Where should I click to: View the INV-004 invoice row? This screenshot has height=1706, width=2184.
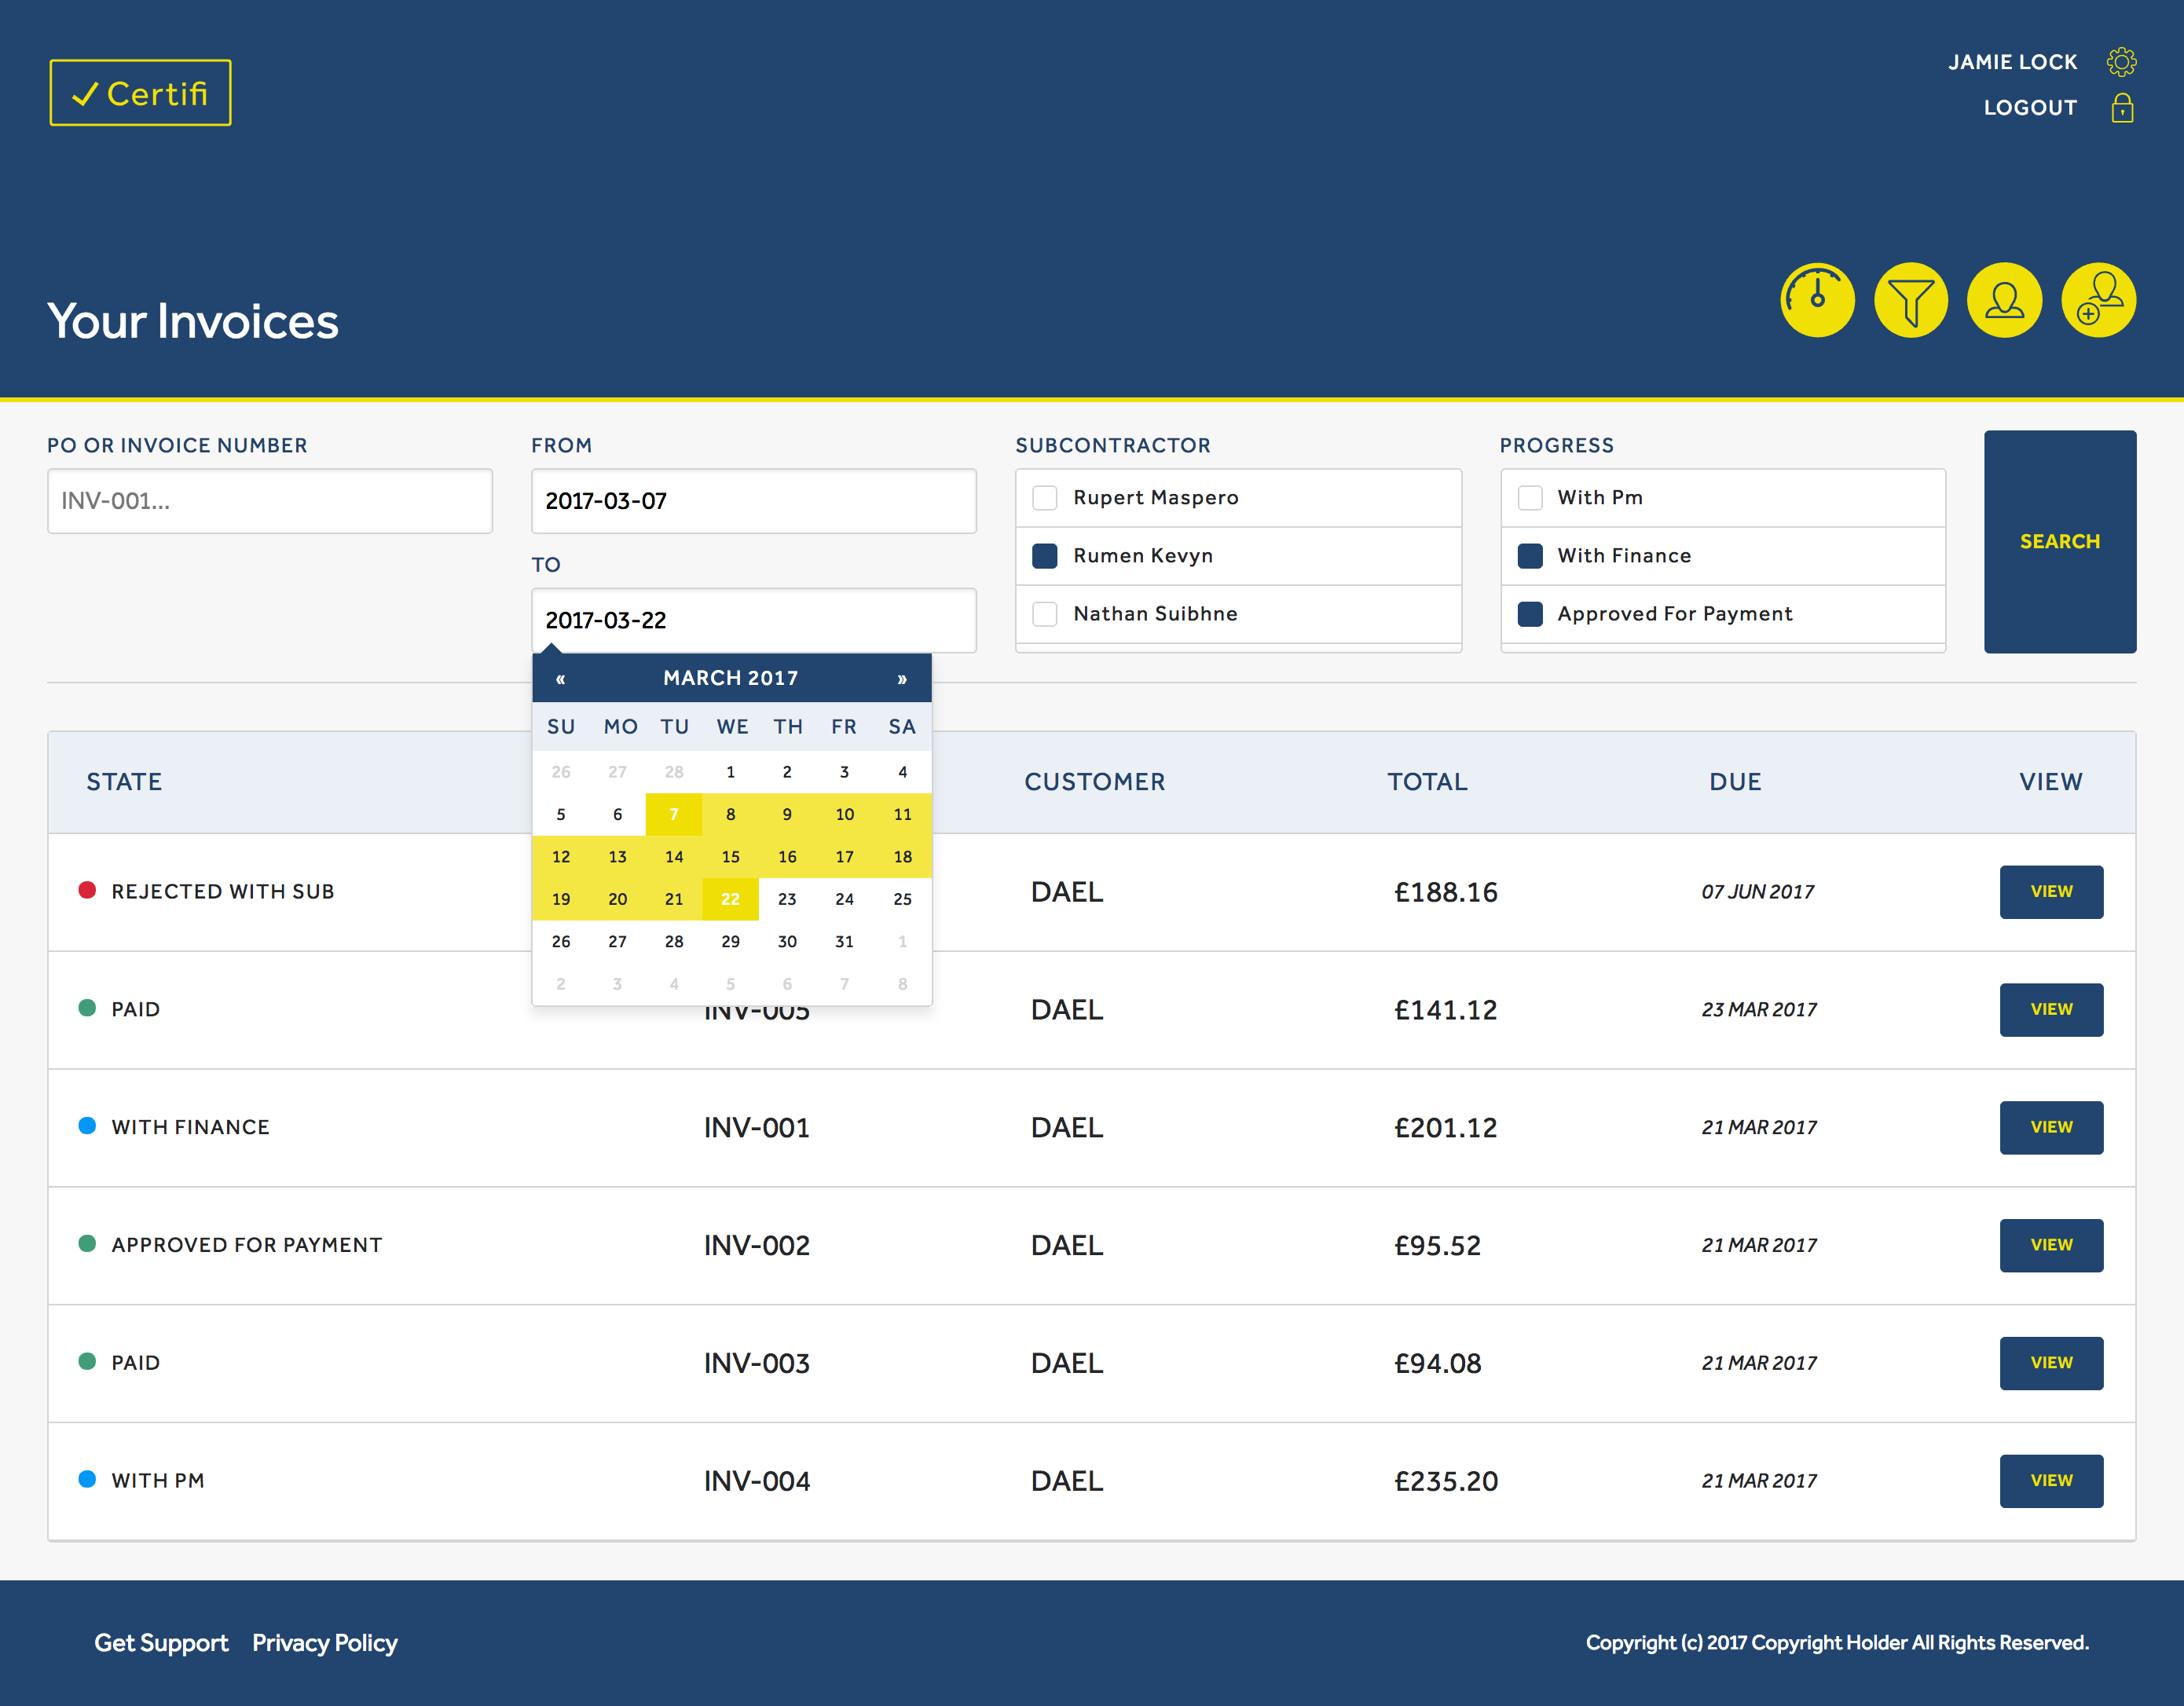pos(2050,1481)
